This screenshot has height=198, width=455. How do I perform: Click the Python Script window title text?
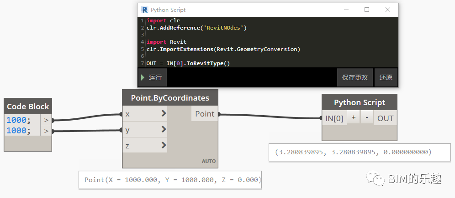(168, 10)
